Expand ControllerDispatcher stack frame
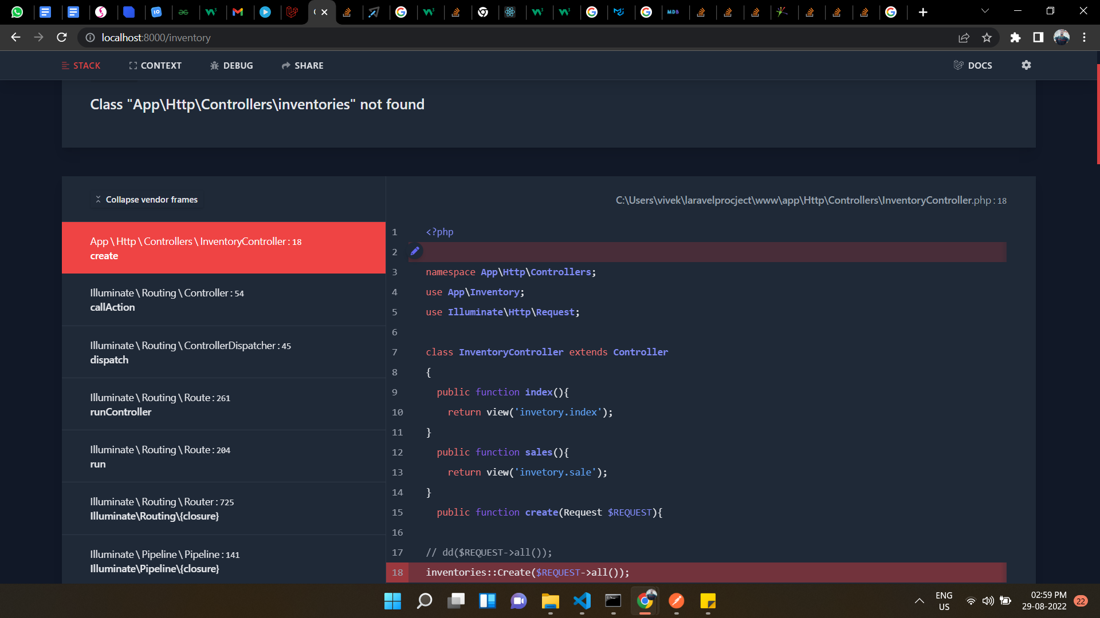 [223, 352]
